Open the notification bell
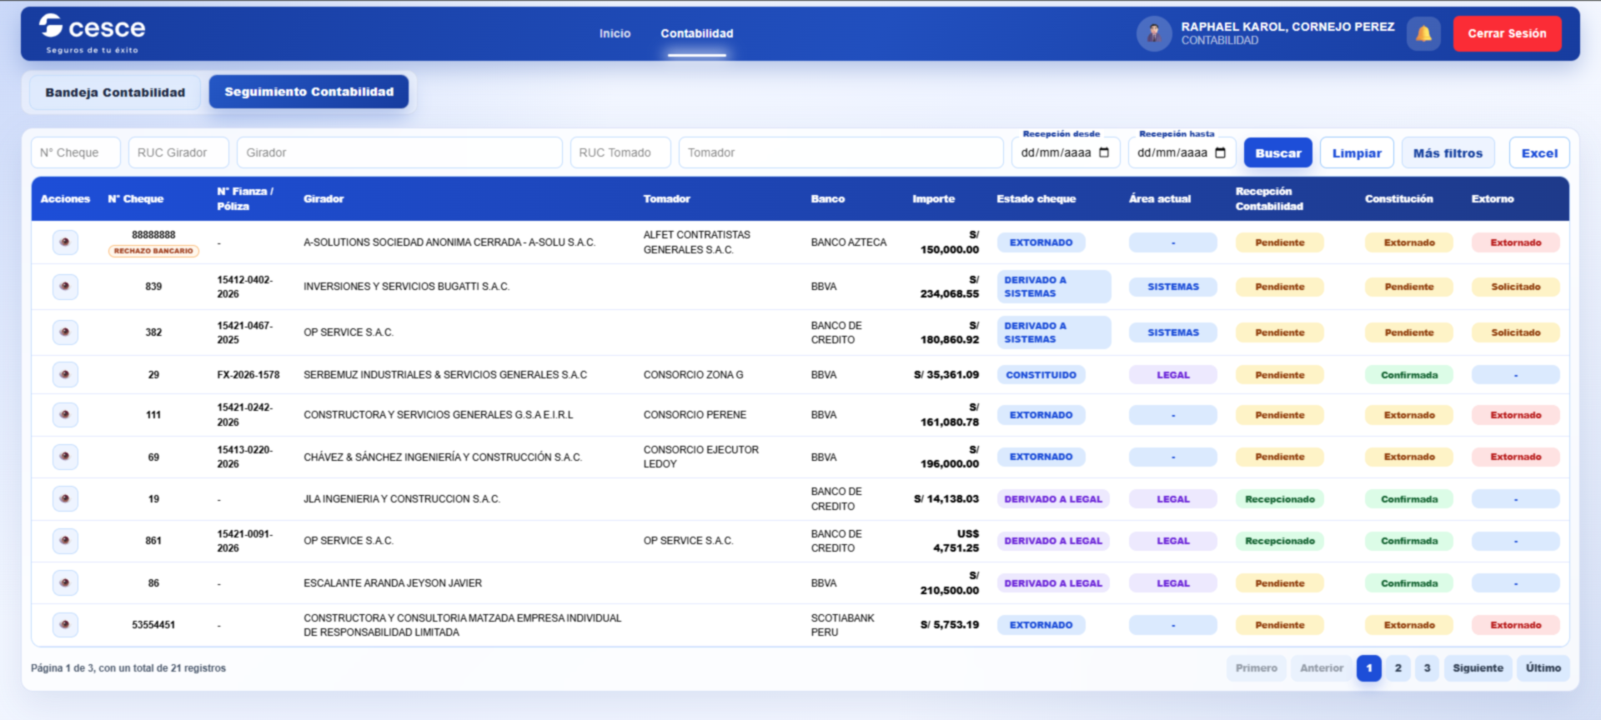Image resolution: width=1601 pixels, height=720 pixels. point(1423,34)
